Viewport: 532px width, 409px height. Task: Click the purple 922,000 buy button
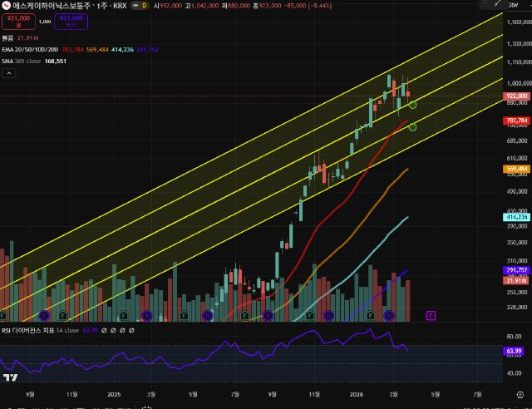pos(71,22)
